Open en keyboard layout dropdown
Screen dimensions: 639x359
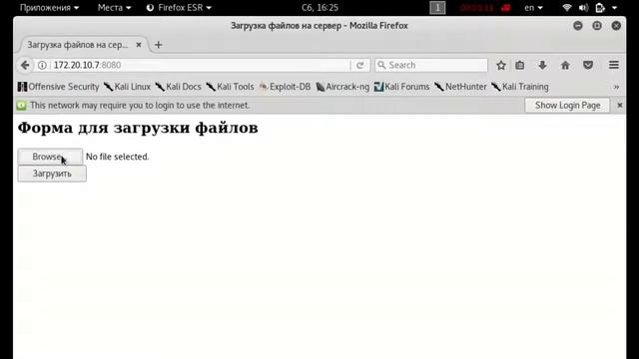click(x=533, y=8)
